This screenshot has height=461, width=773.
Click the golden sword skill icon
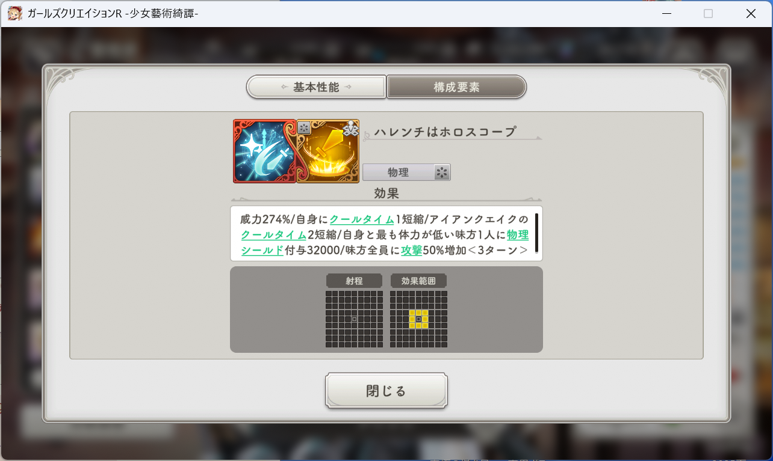pos(328,151)
